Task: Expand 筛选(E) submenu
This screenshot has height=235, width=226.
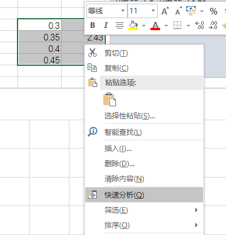Action: pos(144,210)
